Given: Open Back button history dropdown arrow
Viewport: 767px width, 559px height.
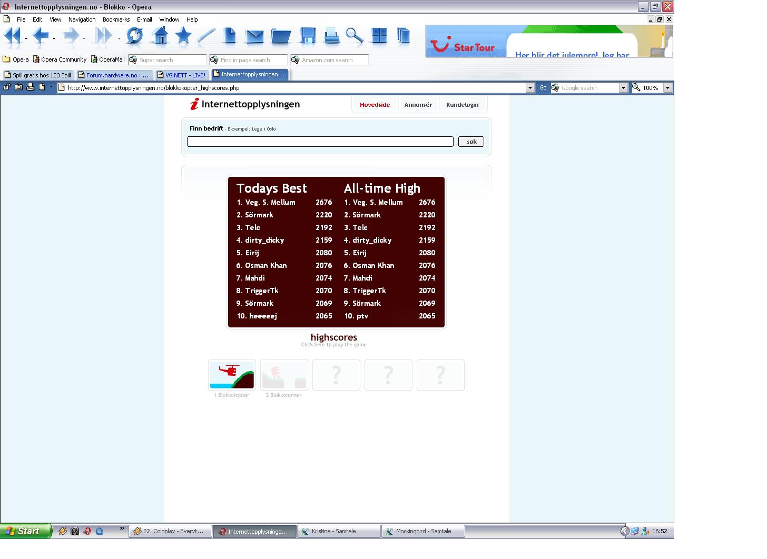Looking at the screenshot, I should [x=54, y=38].
